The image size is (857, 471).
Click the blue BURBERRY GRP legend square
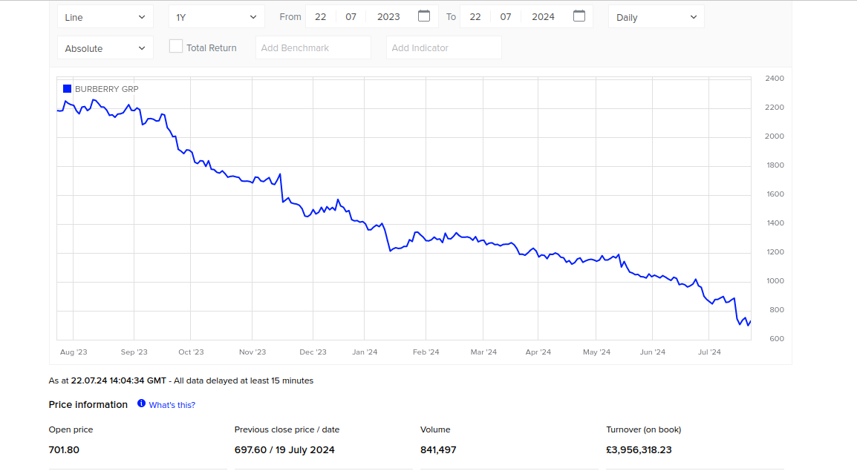click(x=67, y=89)
